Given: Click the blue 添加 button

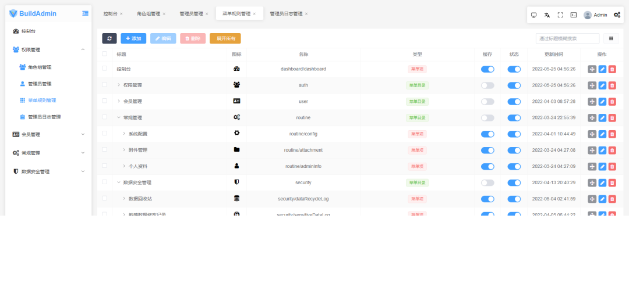Looking at the screenshot, I should [x=133, y=38].
